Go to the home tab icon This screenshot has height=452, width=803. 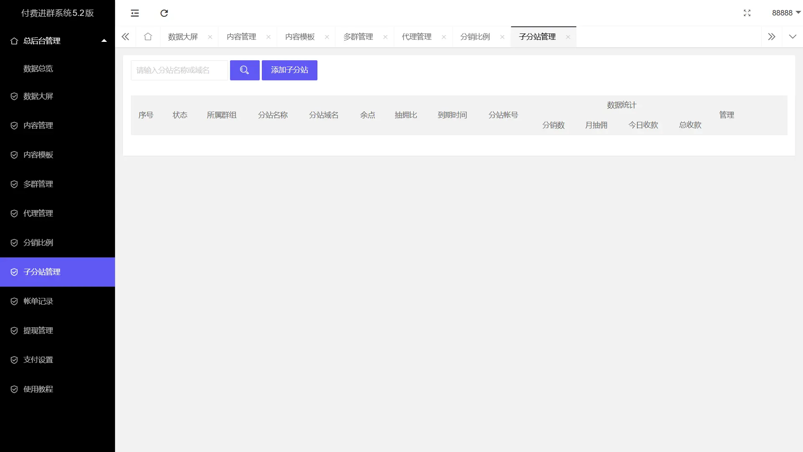148,37
